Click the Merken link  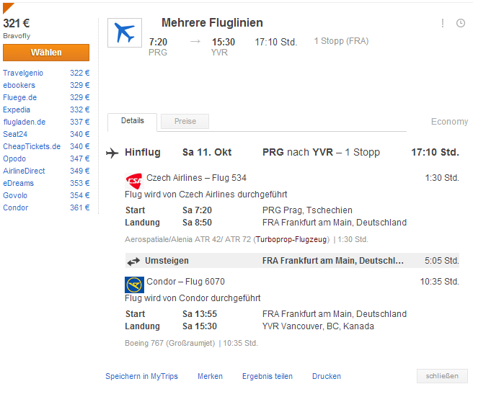(210, 376)
